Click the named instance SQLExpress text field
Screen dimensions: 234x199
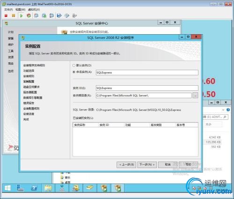click(x=147, y=73)
